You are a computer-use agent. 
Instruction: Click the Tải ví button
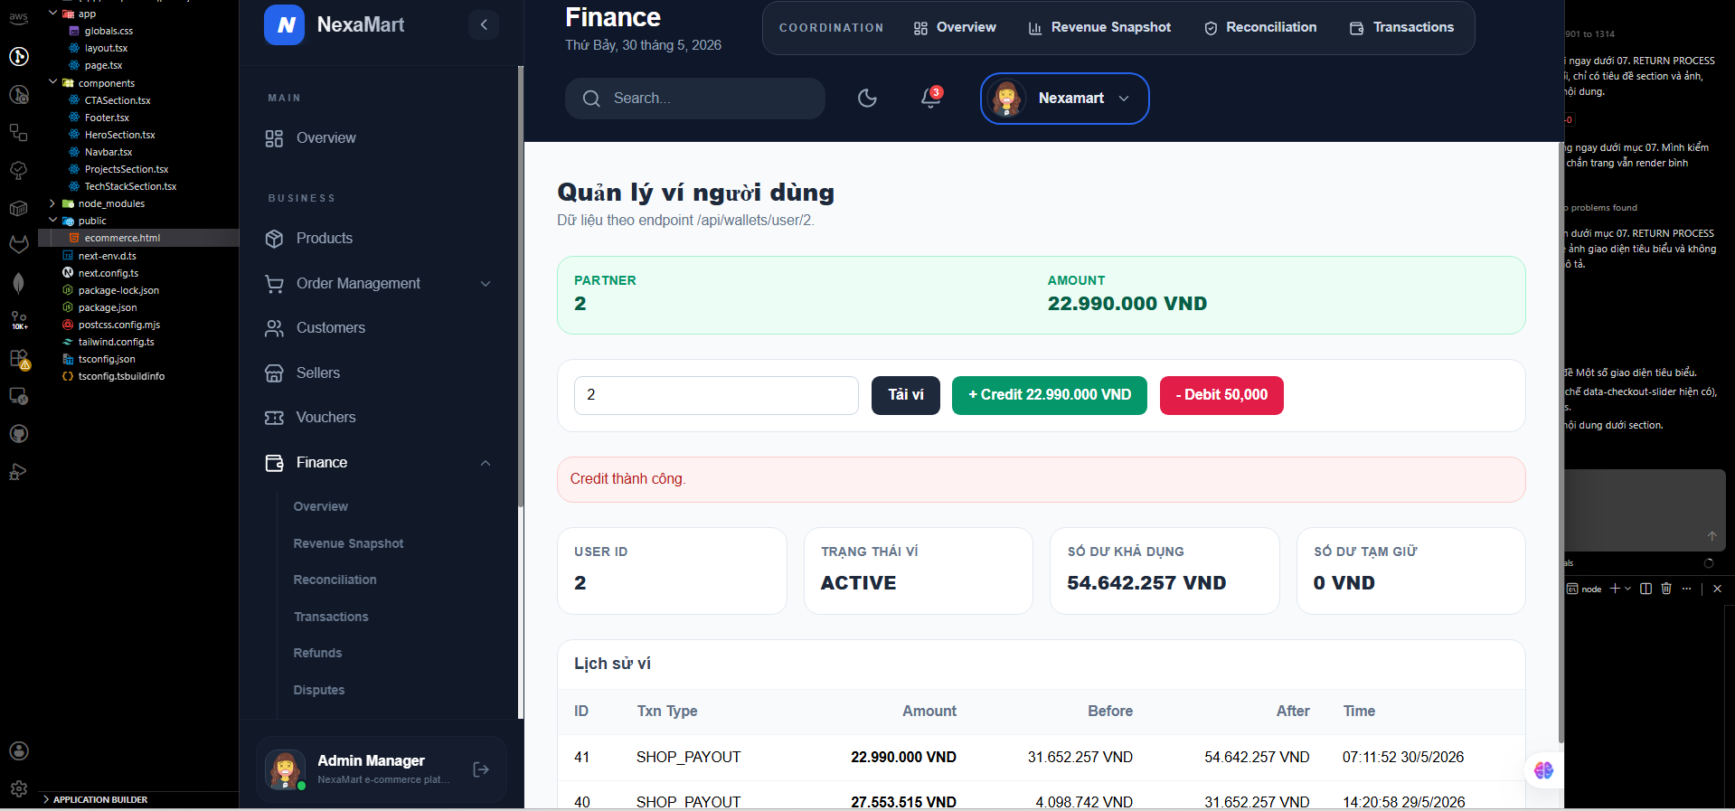point(906,395)
